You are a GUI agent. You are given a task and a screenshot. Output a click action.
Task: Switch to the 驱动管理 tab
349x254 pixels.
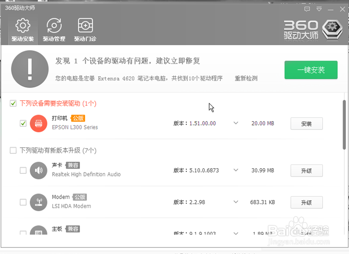53,30
